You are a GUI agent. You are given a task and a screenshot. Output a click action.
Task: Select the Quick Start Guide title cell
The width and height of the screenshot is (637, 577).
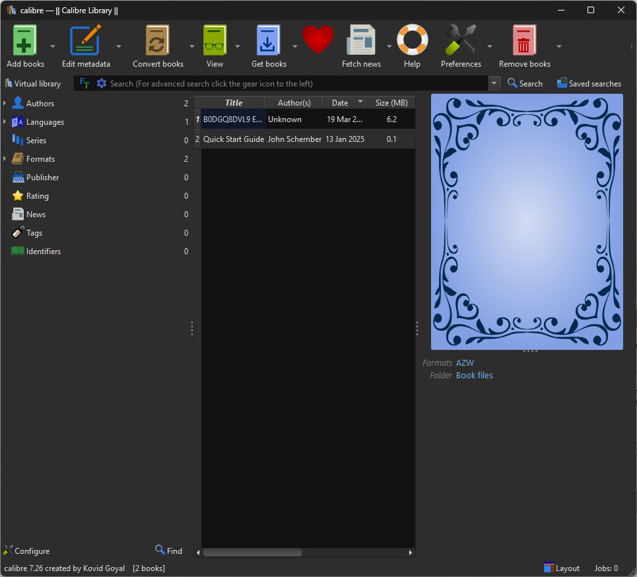(x=233, y=139)
